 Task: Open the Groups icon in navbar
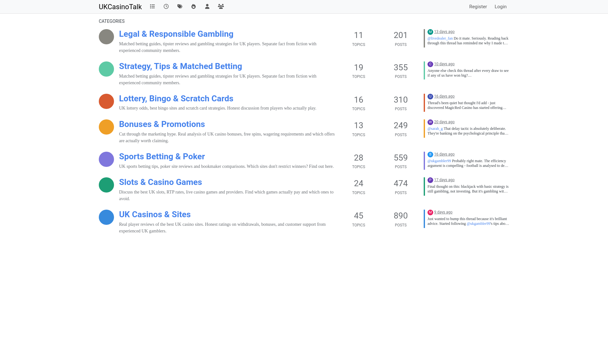click(221, 6)
